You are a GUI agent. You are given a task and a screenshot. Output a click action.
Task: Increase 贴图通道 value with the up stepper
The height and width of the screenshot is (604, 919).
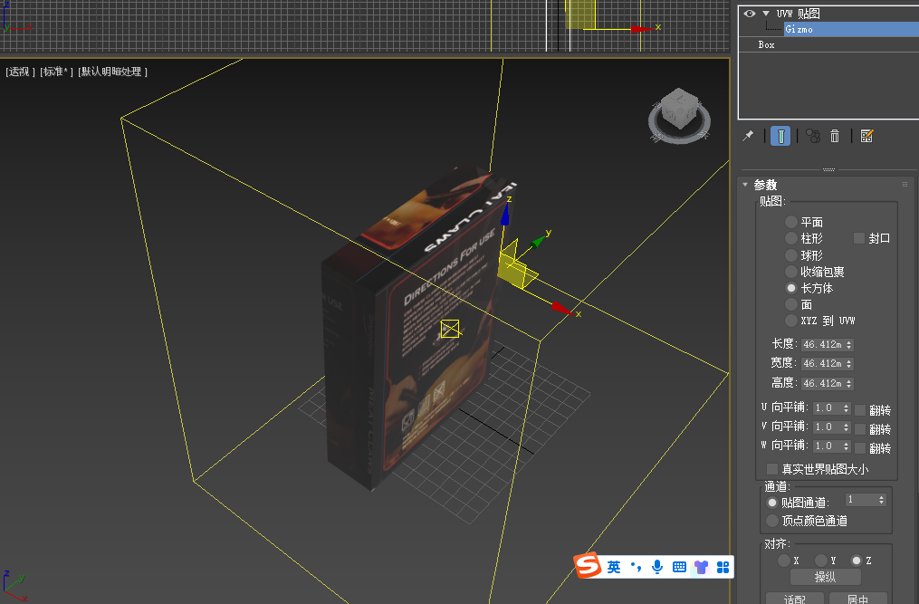point(882,496)
